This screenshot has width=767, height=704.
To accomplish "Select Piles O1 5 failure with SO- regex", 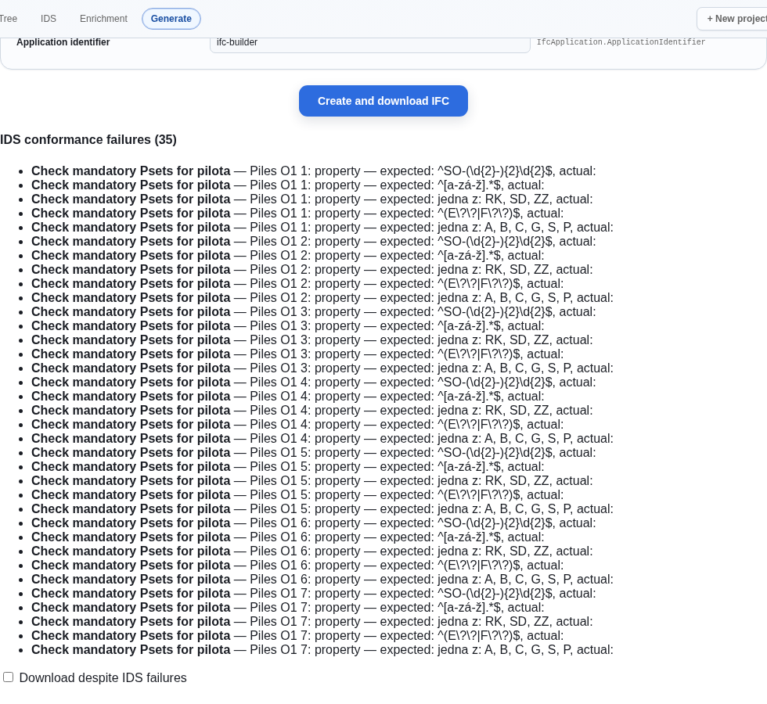I will (314, 453).
